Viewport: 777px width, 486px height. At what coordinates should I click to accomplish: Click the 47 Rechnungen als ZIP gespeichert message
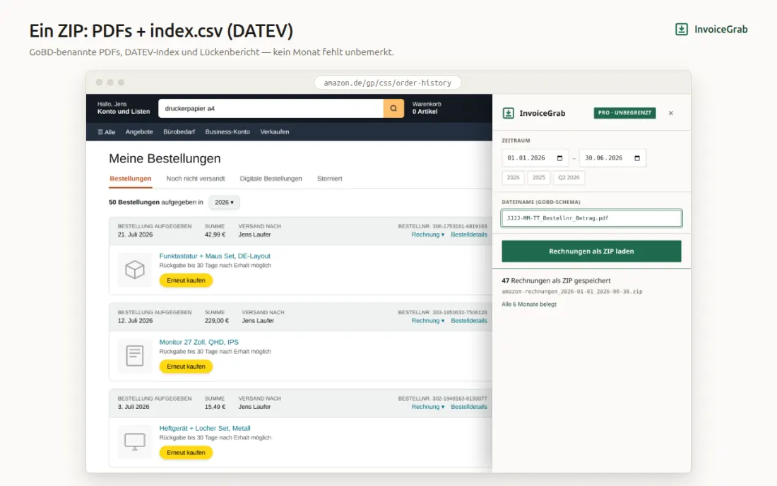(556, 280)
